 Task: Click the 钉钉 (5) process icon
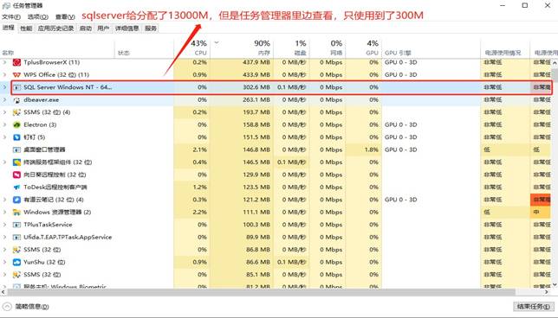[x=16, y=137]
